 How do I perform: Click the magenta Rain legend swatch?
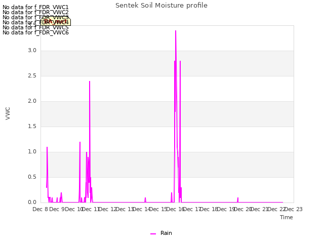[153, 234]
